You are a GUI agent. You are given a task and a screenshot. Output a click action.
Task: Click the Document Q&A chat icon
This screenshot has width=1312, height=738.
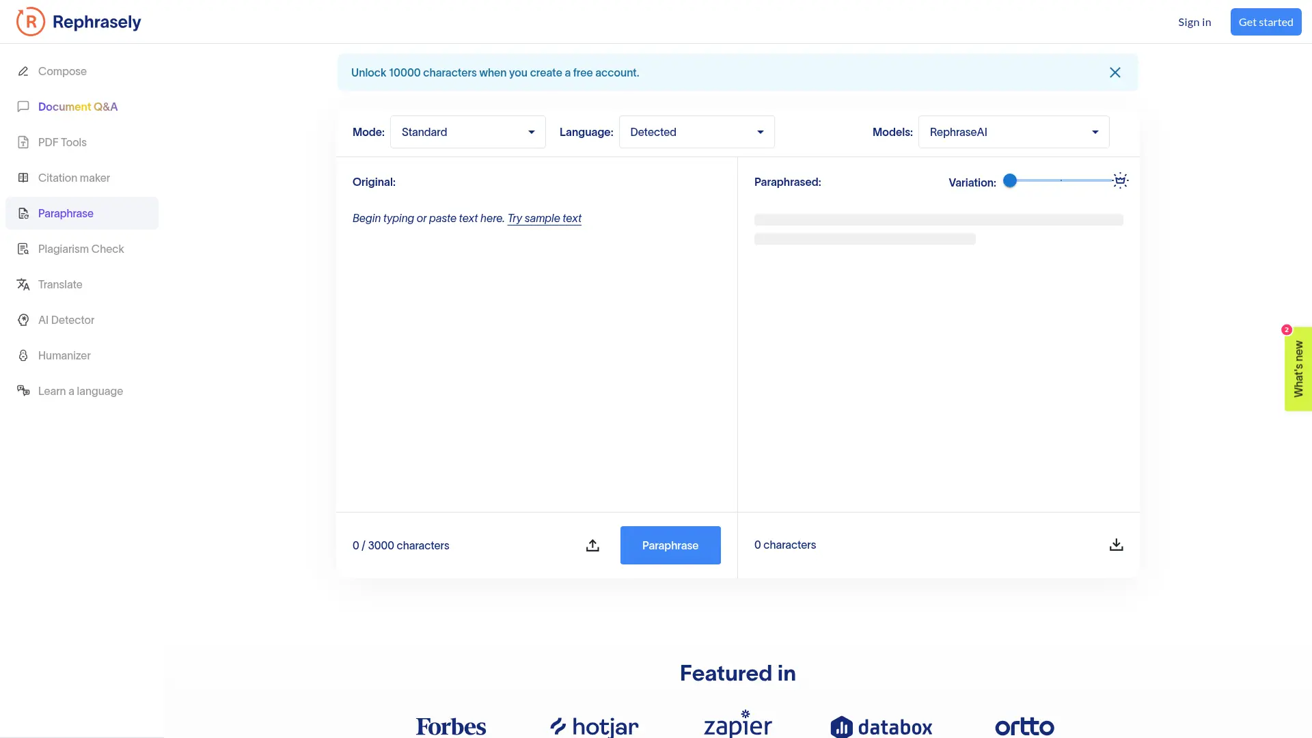[23, 107]
